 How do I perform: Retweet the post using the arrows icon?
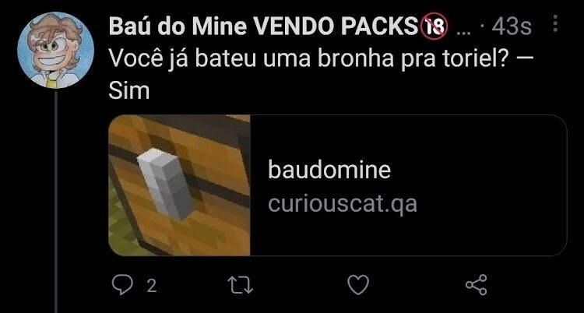241,286
